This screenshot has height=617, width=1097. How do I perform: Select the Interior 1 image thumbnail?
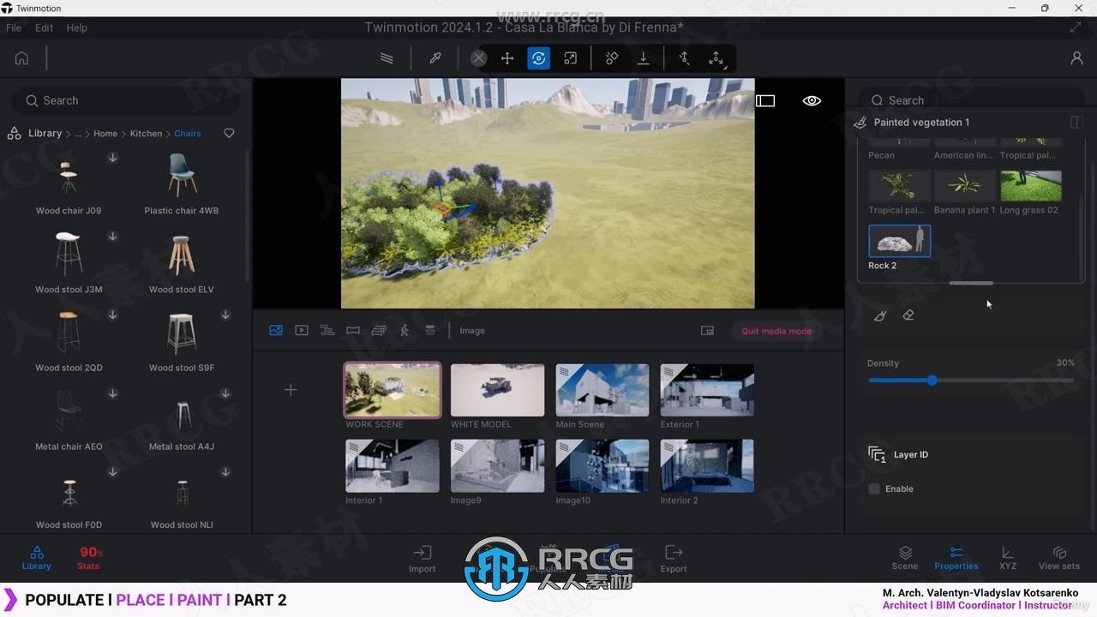[393, 466]
